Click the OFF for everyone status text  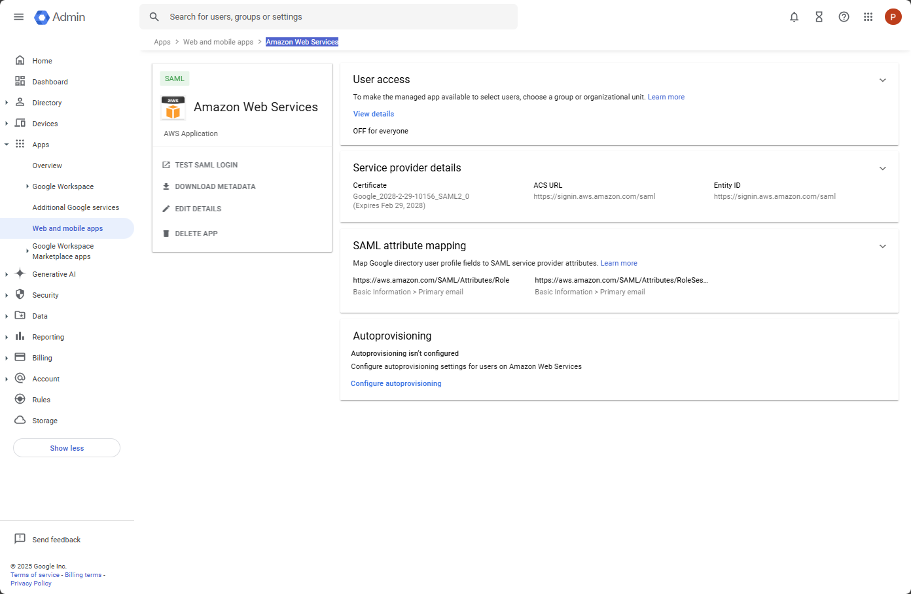(x=380, y=131)
